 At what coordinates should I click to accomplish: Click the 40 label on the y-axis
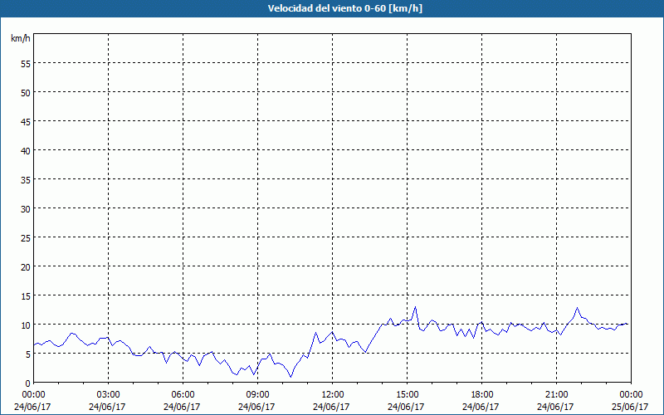tap(26, 150)
